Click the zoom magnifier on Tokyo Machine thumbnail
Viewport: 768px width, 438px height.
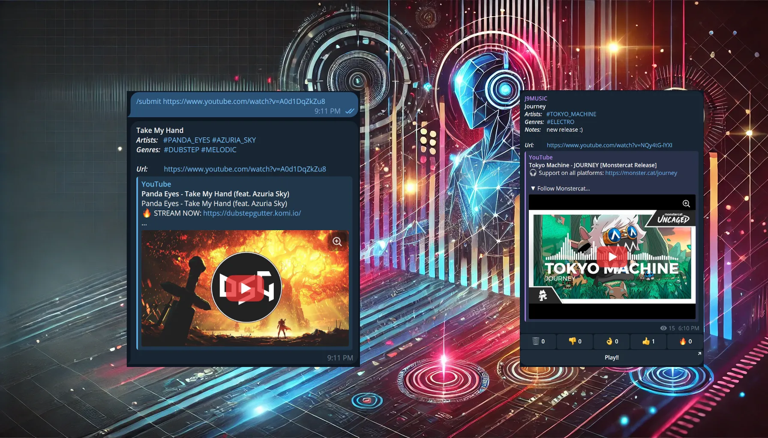(x=686, y=204)
